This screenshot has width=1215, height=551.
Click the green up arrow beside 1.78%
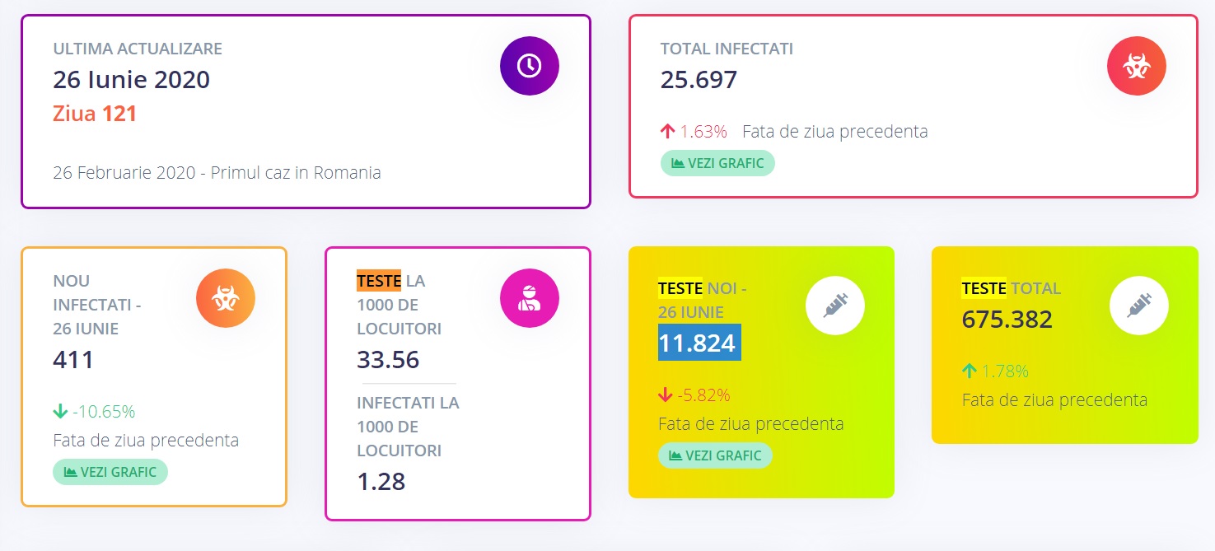(970, 371)
